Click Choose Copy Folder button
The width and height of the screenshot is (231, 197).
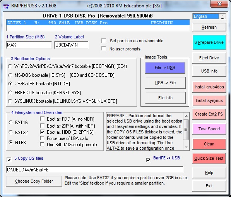[34, 181]
